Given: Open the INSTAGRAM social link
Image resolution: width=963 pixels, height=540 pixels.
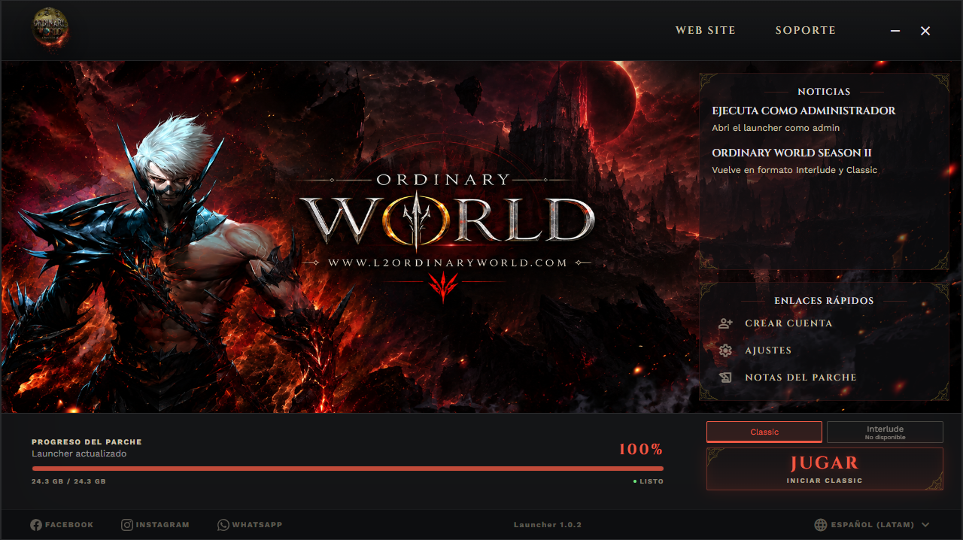Looking at the screenshot, I should click(x=155, y=525).
